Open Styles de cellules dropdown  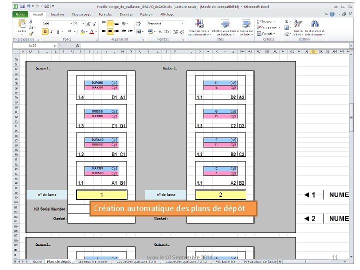[x=246, y=27]
